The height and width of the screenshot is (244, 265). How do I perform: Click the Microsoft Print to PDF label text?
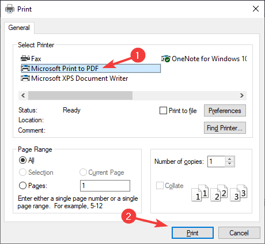(65, 69)
